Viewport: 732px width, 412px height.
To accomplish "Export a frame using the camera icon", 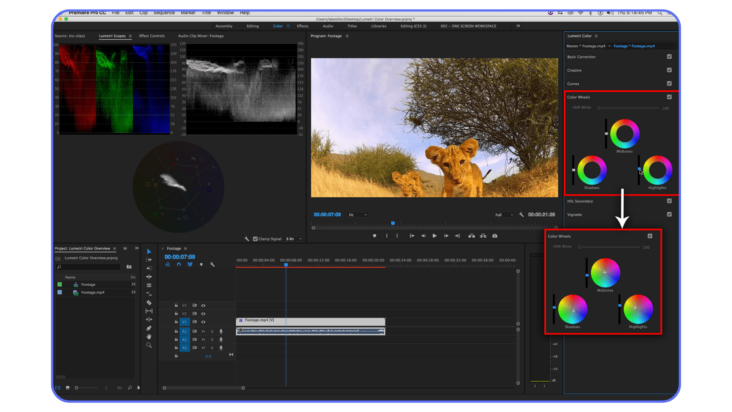I will (x=494, y=236).
